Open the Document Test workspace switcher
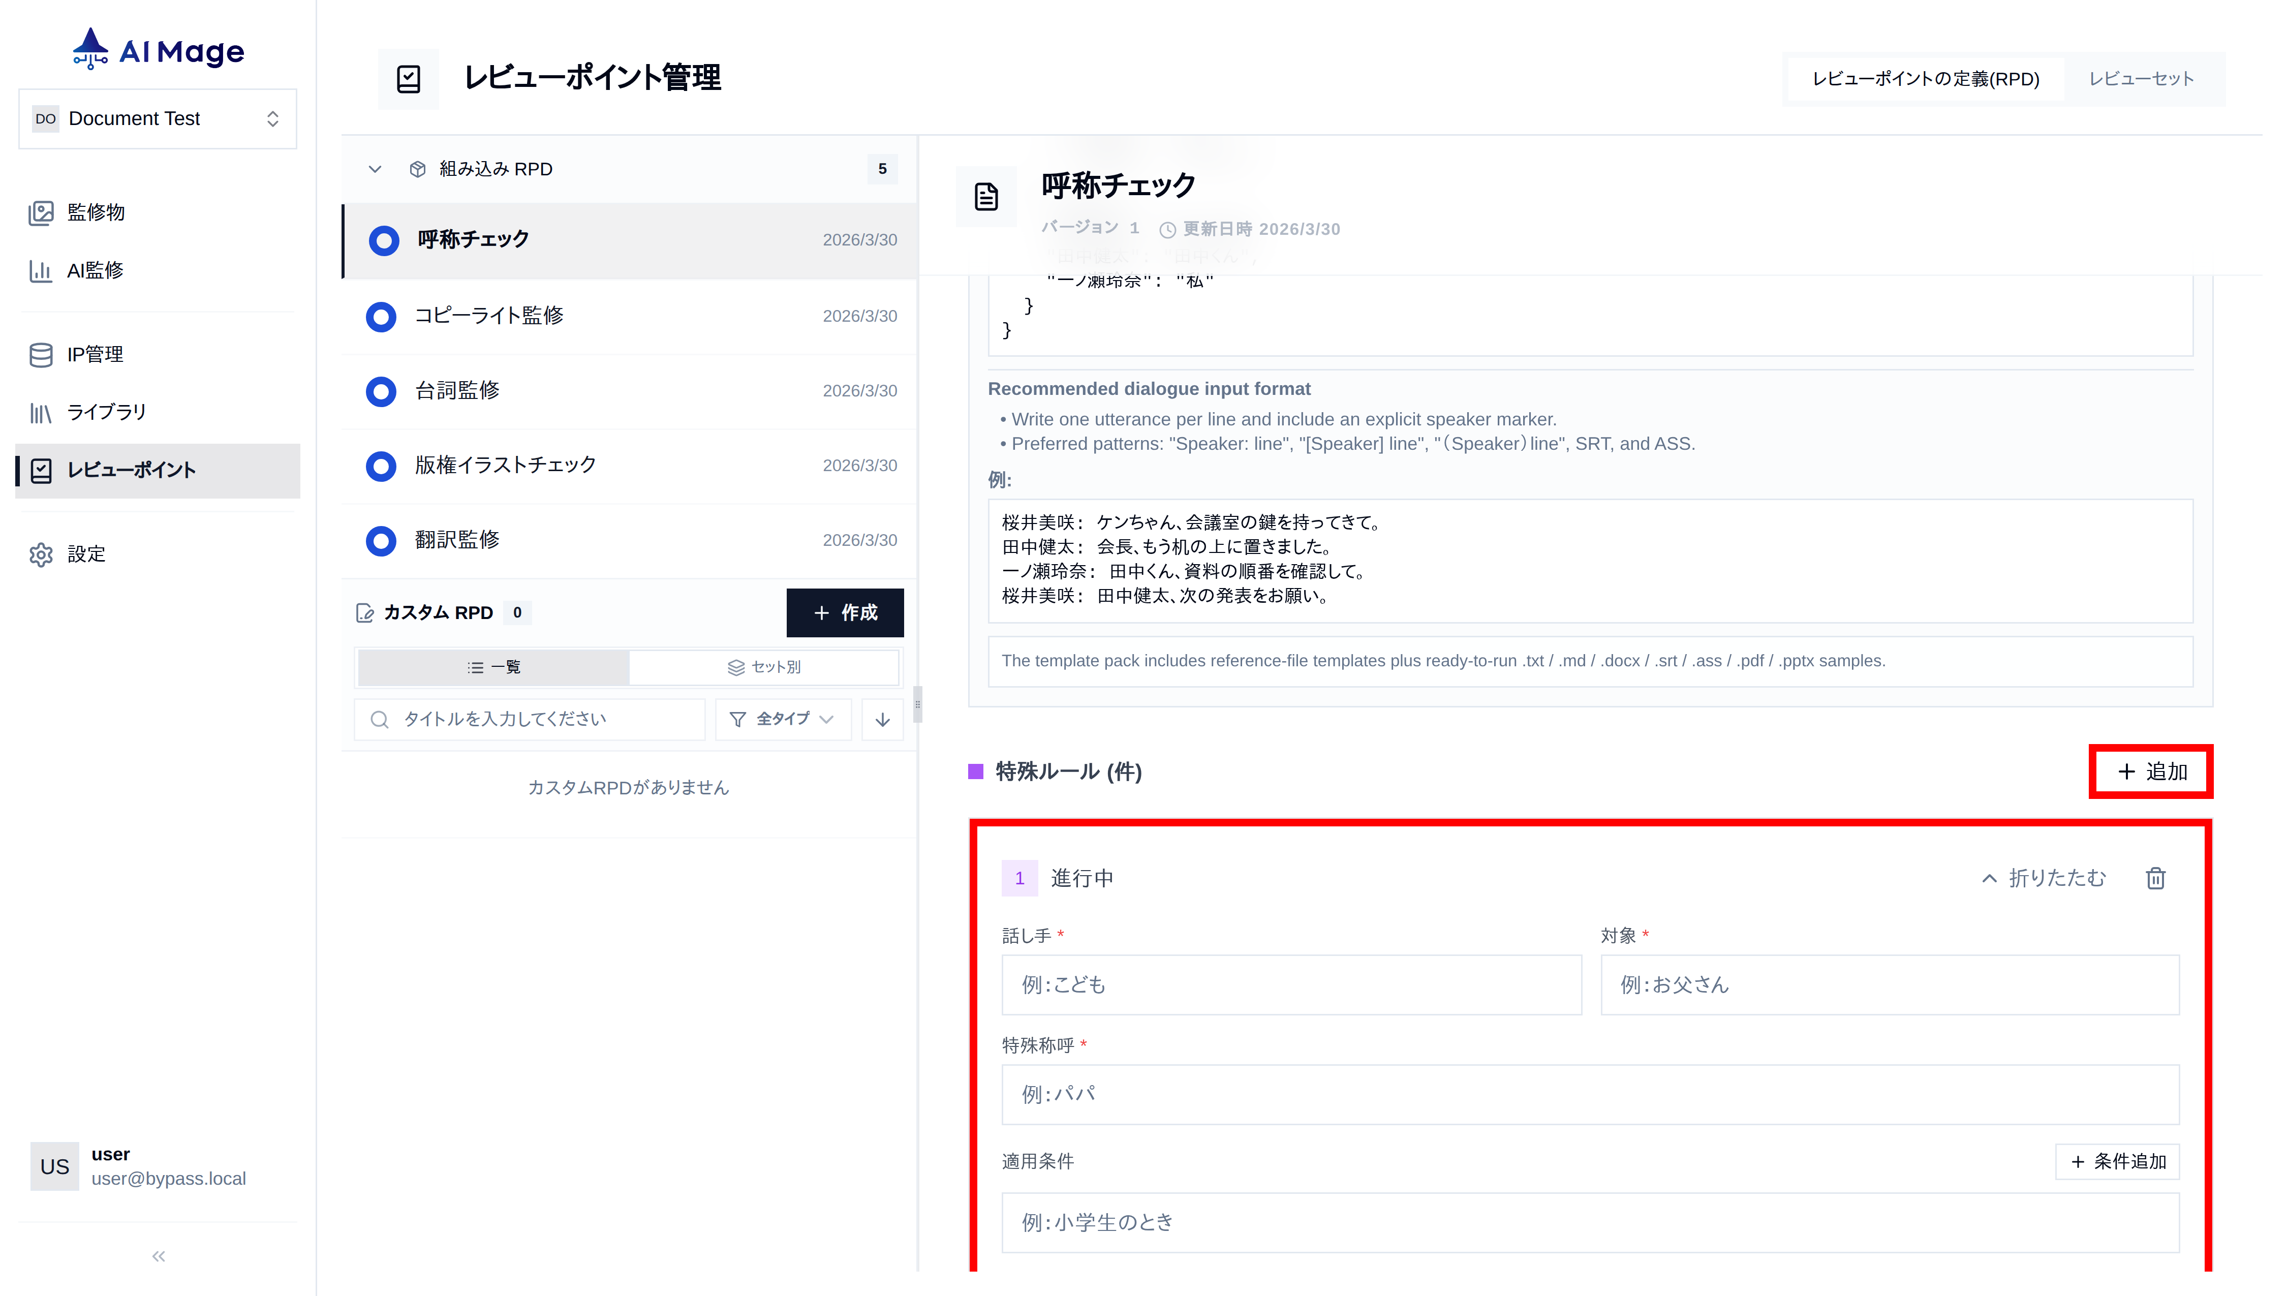2287x1296 pixels. pos(158,118)
